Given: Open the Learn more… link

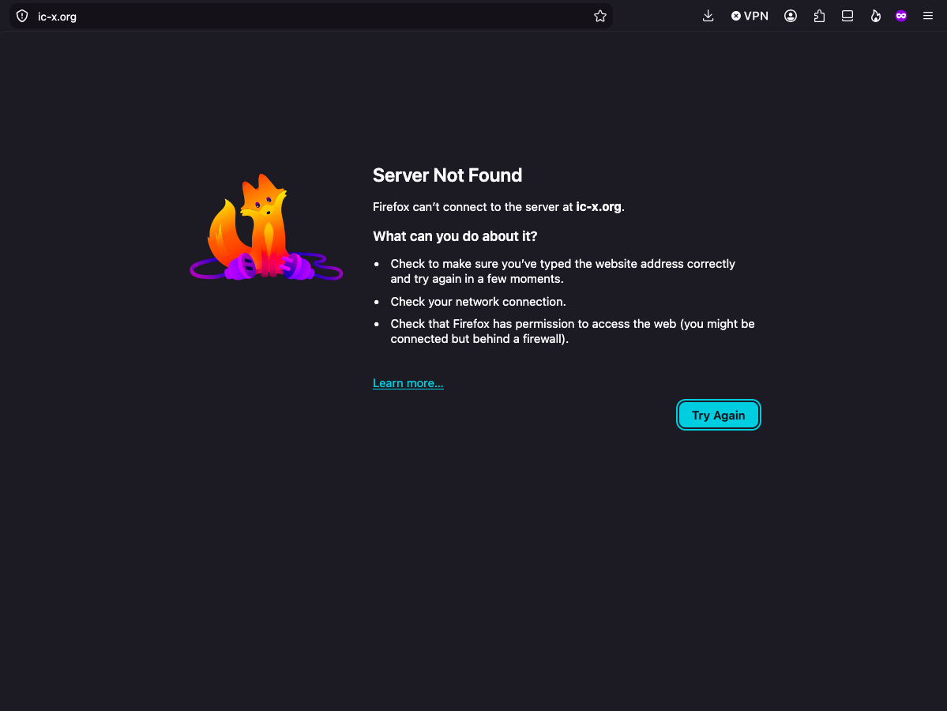Looking at the screenshot, I should click(408, 383).
